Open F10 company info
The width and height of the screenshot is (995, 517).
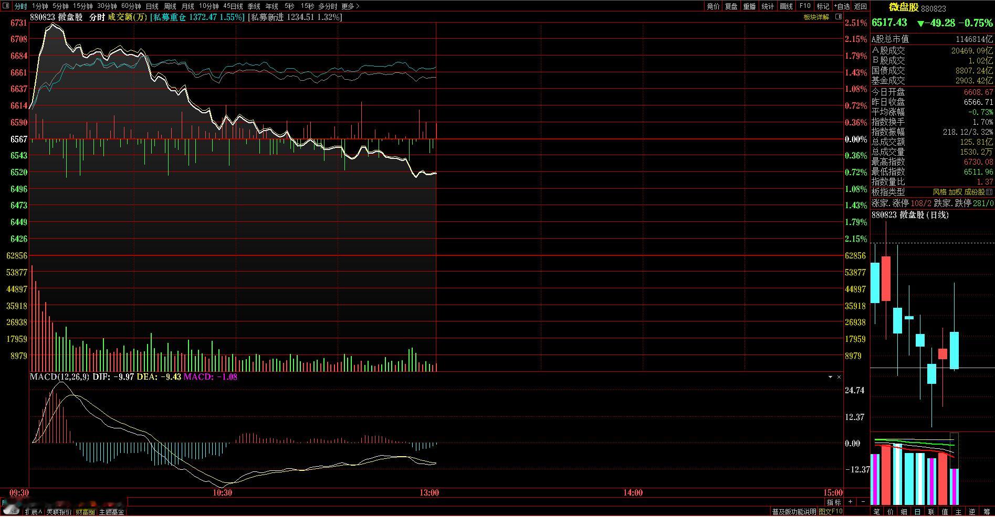coord(804,6)
